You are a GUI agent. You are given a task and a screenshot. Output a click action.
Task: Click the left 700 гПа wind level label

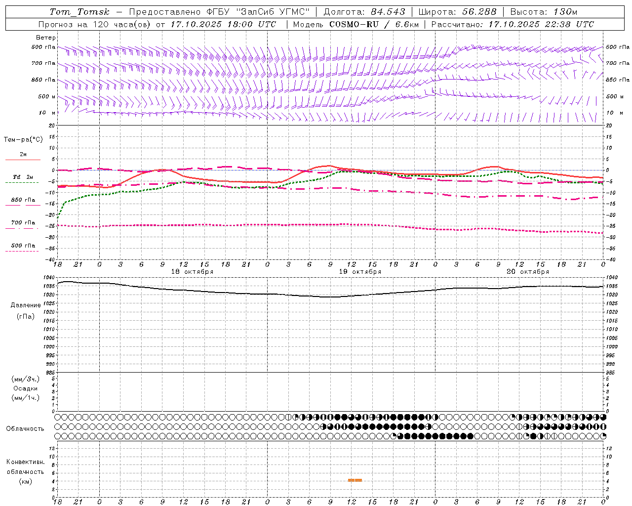[x=43, y=63]
